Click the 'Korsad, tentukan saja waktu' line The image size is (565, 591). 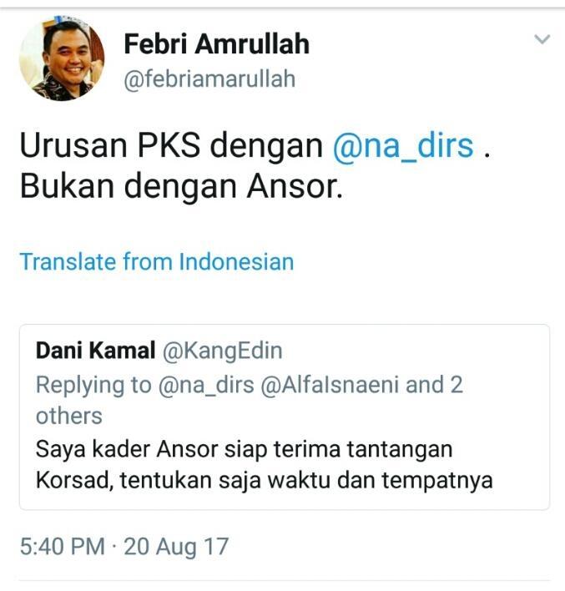265,481
